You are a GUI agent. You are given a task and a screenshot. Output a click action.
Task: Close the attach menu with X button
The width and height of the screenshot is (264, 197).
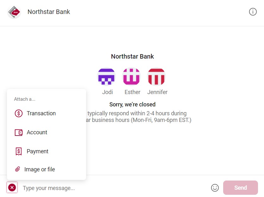coord(12,188)
